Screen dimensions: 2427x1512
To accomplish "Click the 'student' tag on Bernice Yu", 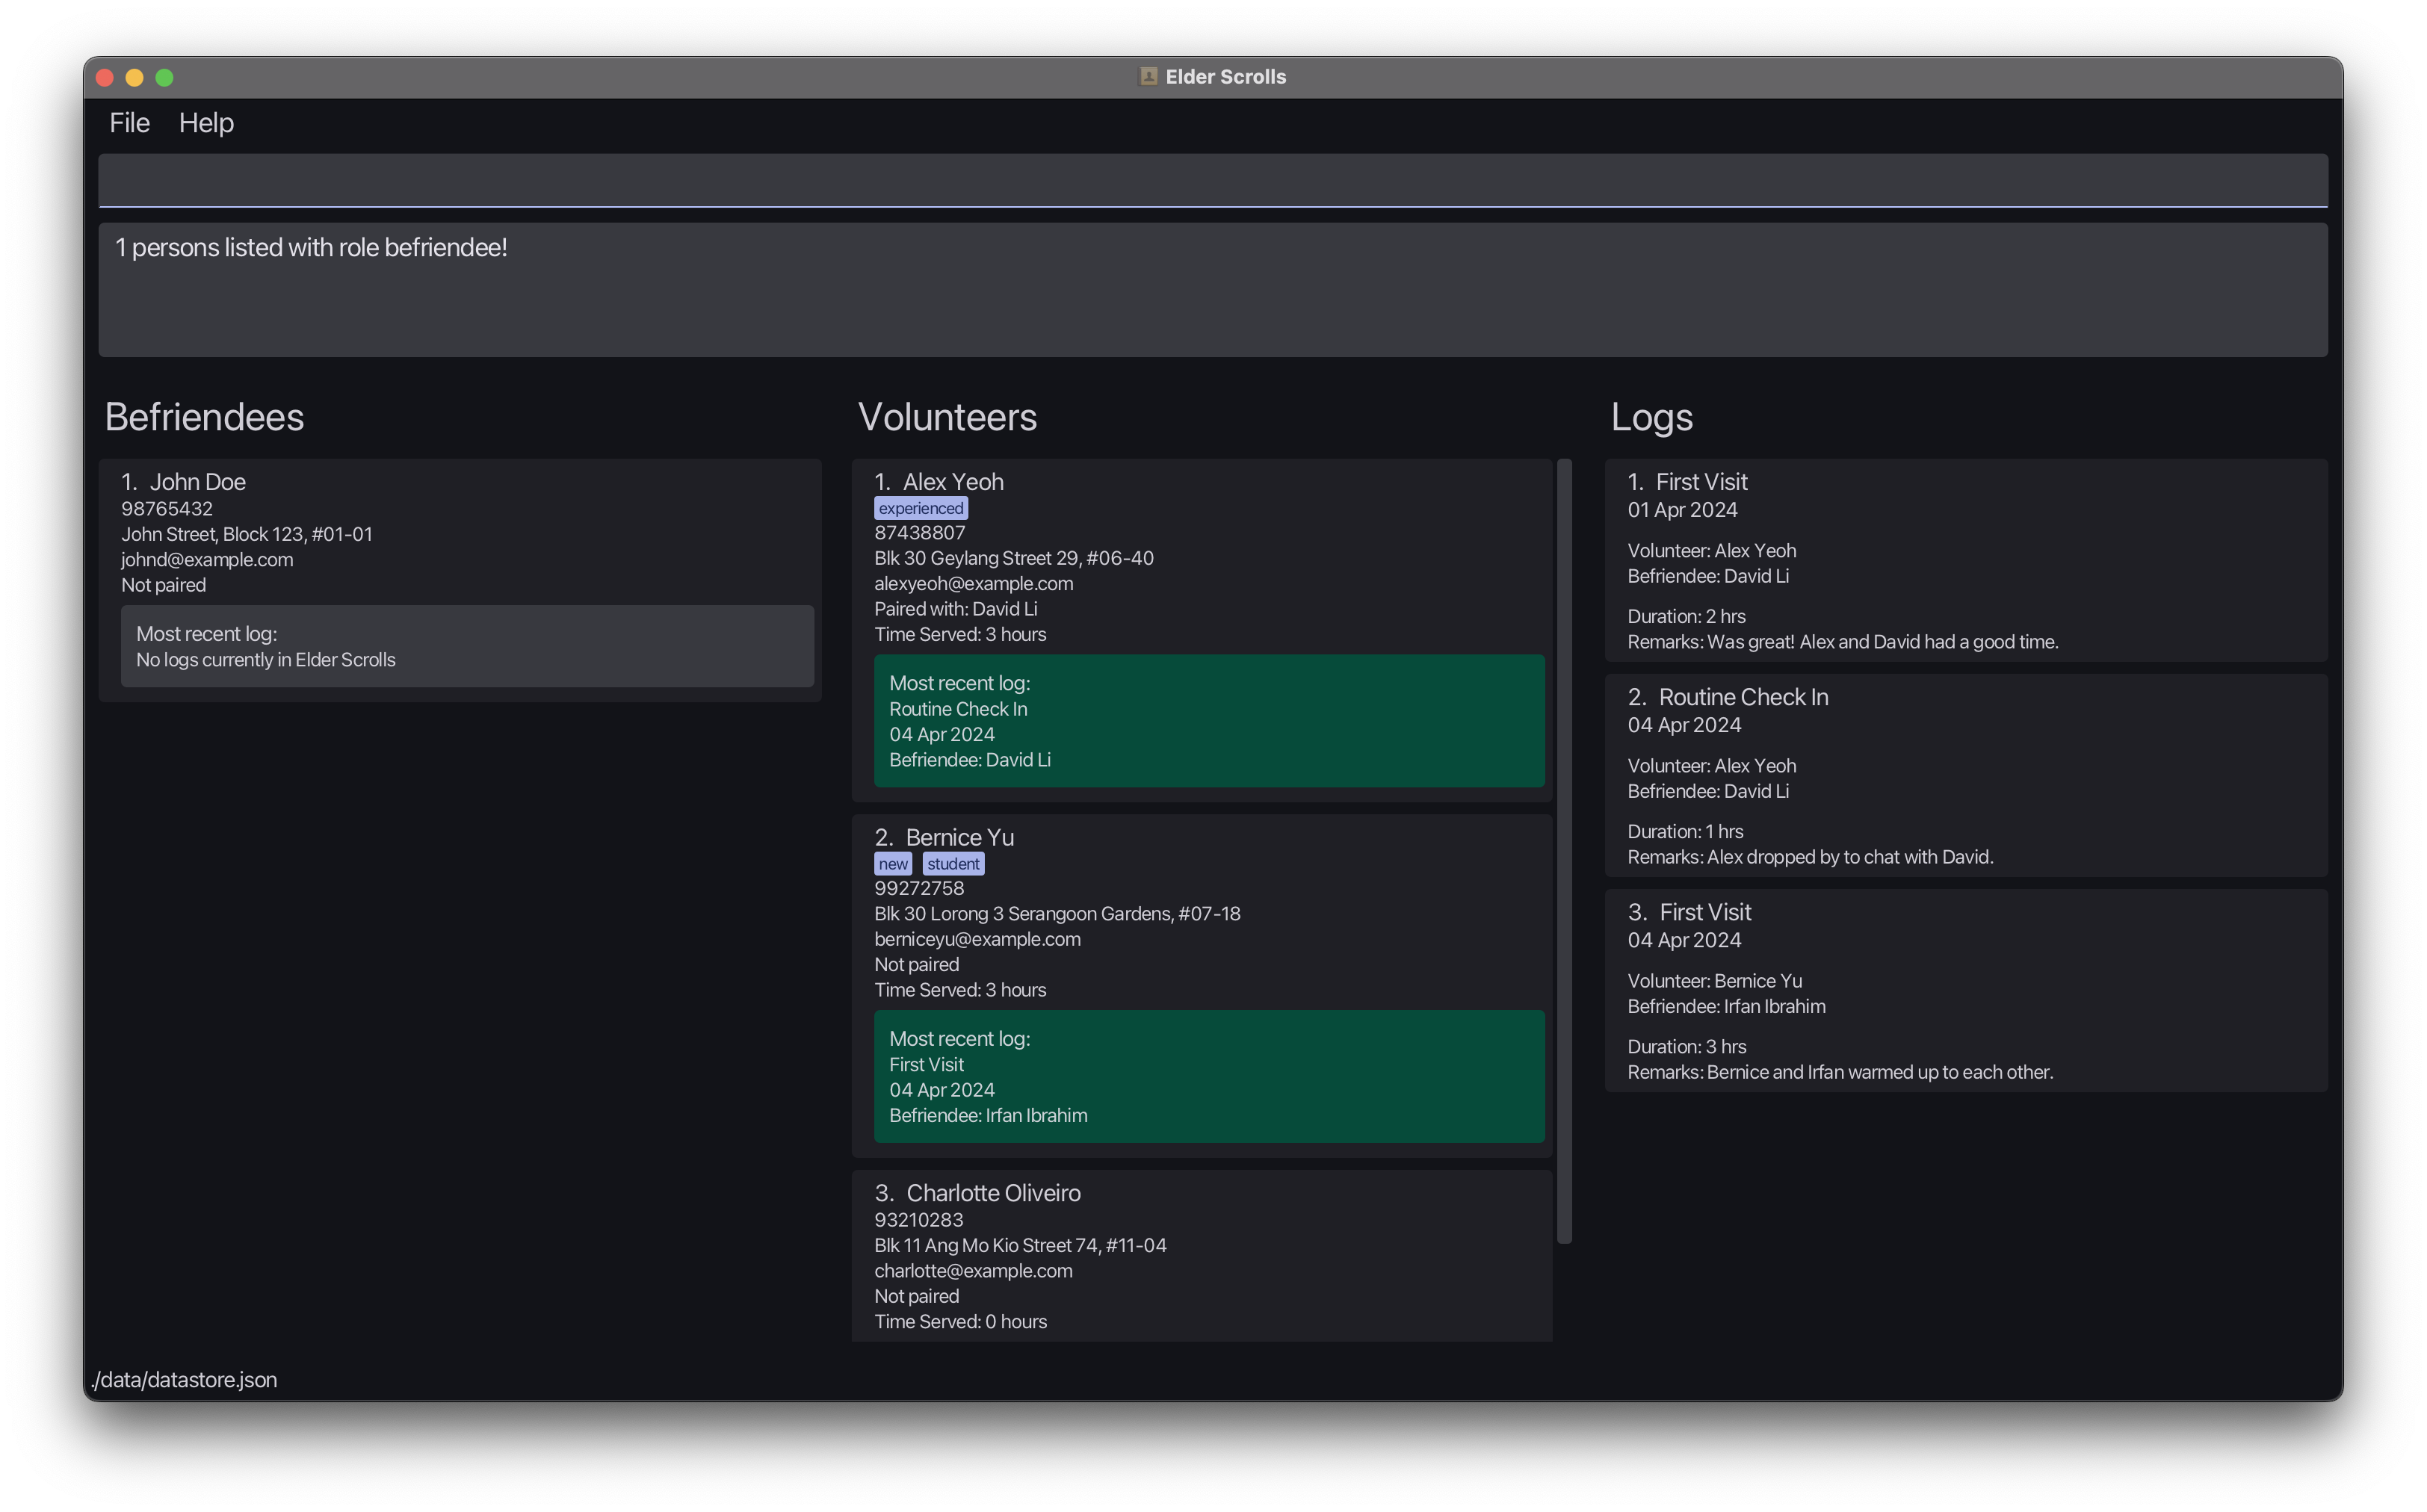I will click(953, 863).
